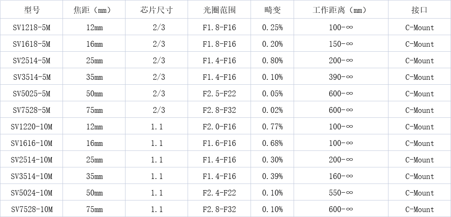The width and height of the screenshot is (451, 217).
Task: Click the 芯片尺寸 column header
Action: coord(157,10)
